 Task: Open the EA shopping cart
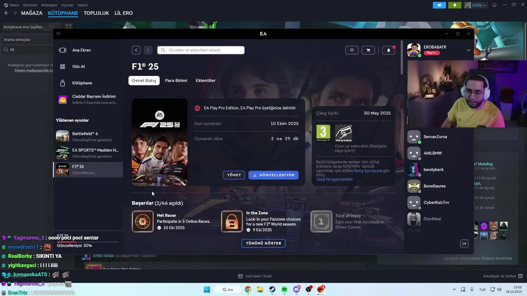point(368,50)
